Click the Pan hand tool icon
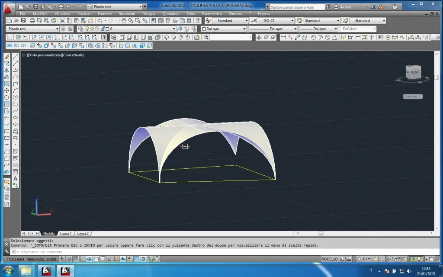Viewport: 443px width, 277px height. [x=124, y=21]
